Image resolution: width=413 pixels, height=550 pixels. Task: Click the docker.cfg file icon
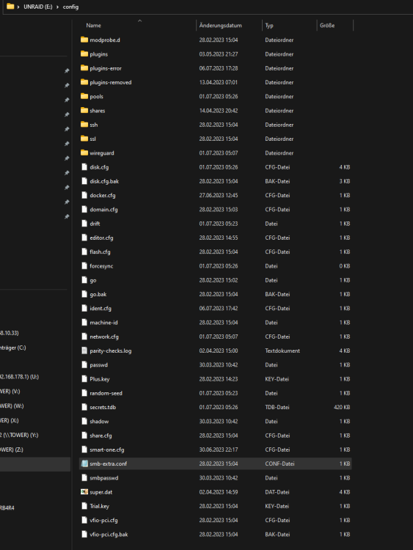tap(84, 195)
